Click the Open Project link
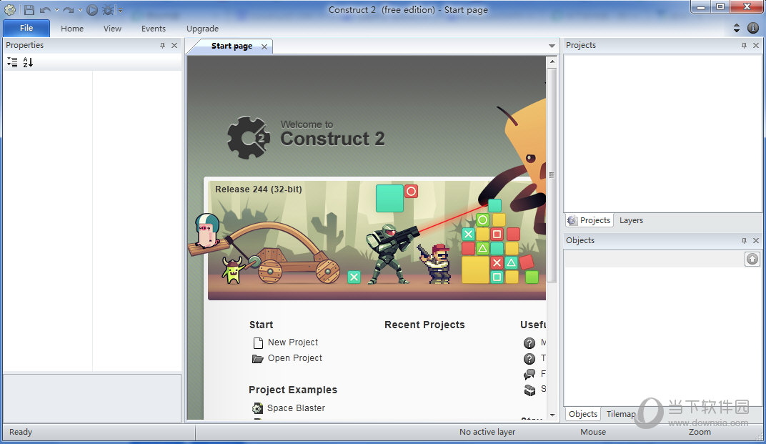766x444 pixels. (295, 358)
